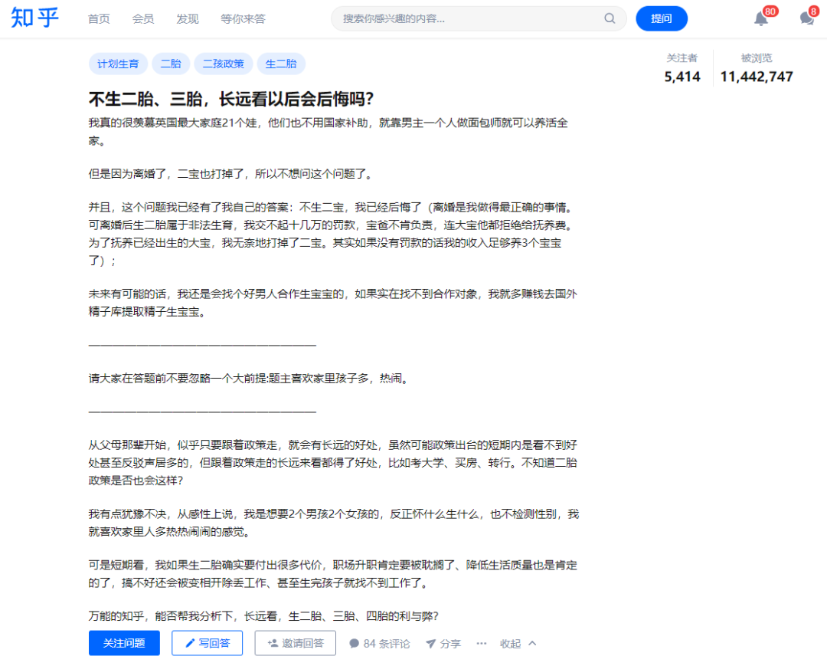Select the 会员 navigation item

142,18
